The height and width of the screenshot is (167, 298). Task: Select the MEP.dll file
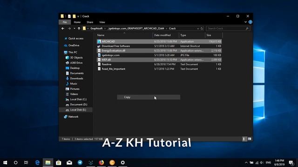pyautogui.click(x=159, y=60)
